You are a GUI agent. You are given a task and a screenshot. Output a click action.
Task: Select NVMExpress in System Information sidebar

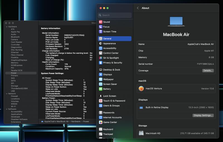click(17, 65)
